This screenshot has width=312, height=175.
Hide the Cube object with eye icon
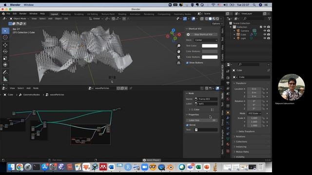coord(265,35)
